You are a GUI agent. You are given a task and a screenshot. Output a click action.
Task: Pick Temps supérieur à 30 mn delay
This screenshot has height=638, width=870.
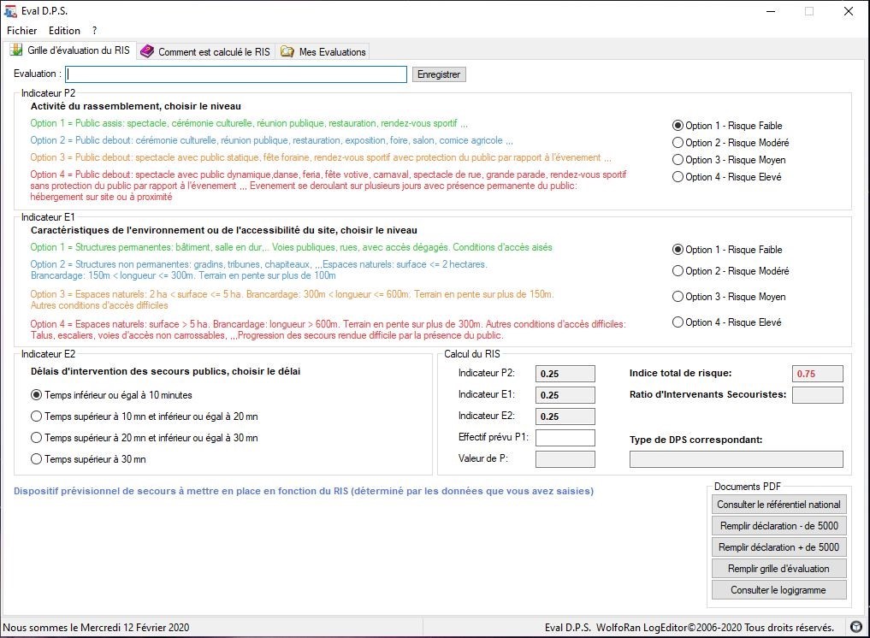pyautogui.click(x=36, y=459)
